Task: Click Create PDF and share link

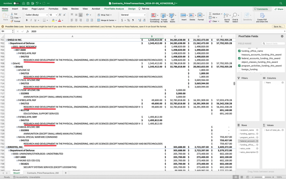Action: click(262, 17)
